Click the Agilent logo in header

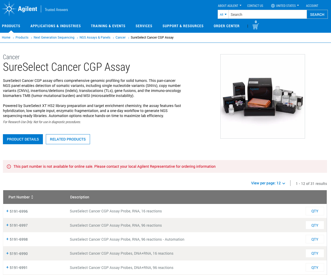tap(20, 9)
